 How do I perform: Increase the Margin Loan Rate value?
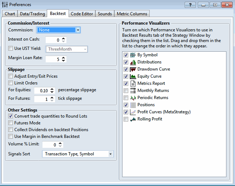[x=64, y=57]
